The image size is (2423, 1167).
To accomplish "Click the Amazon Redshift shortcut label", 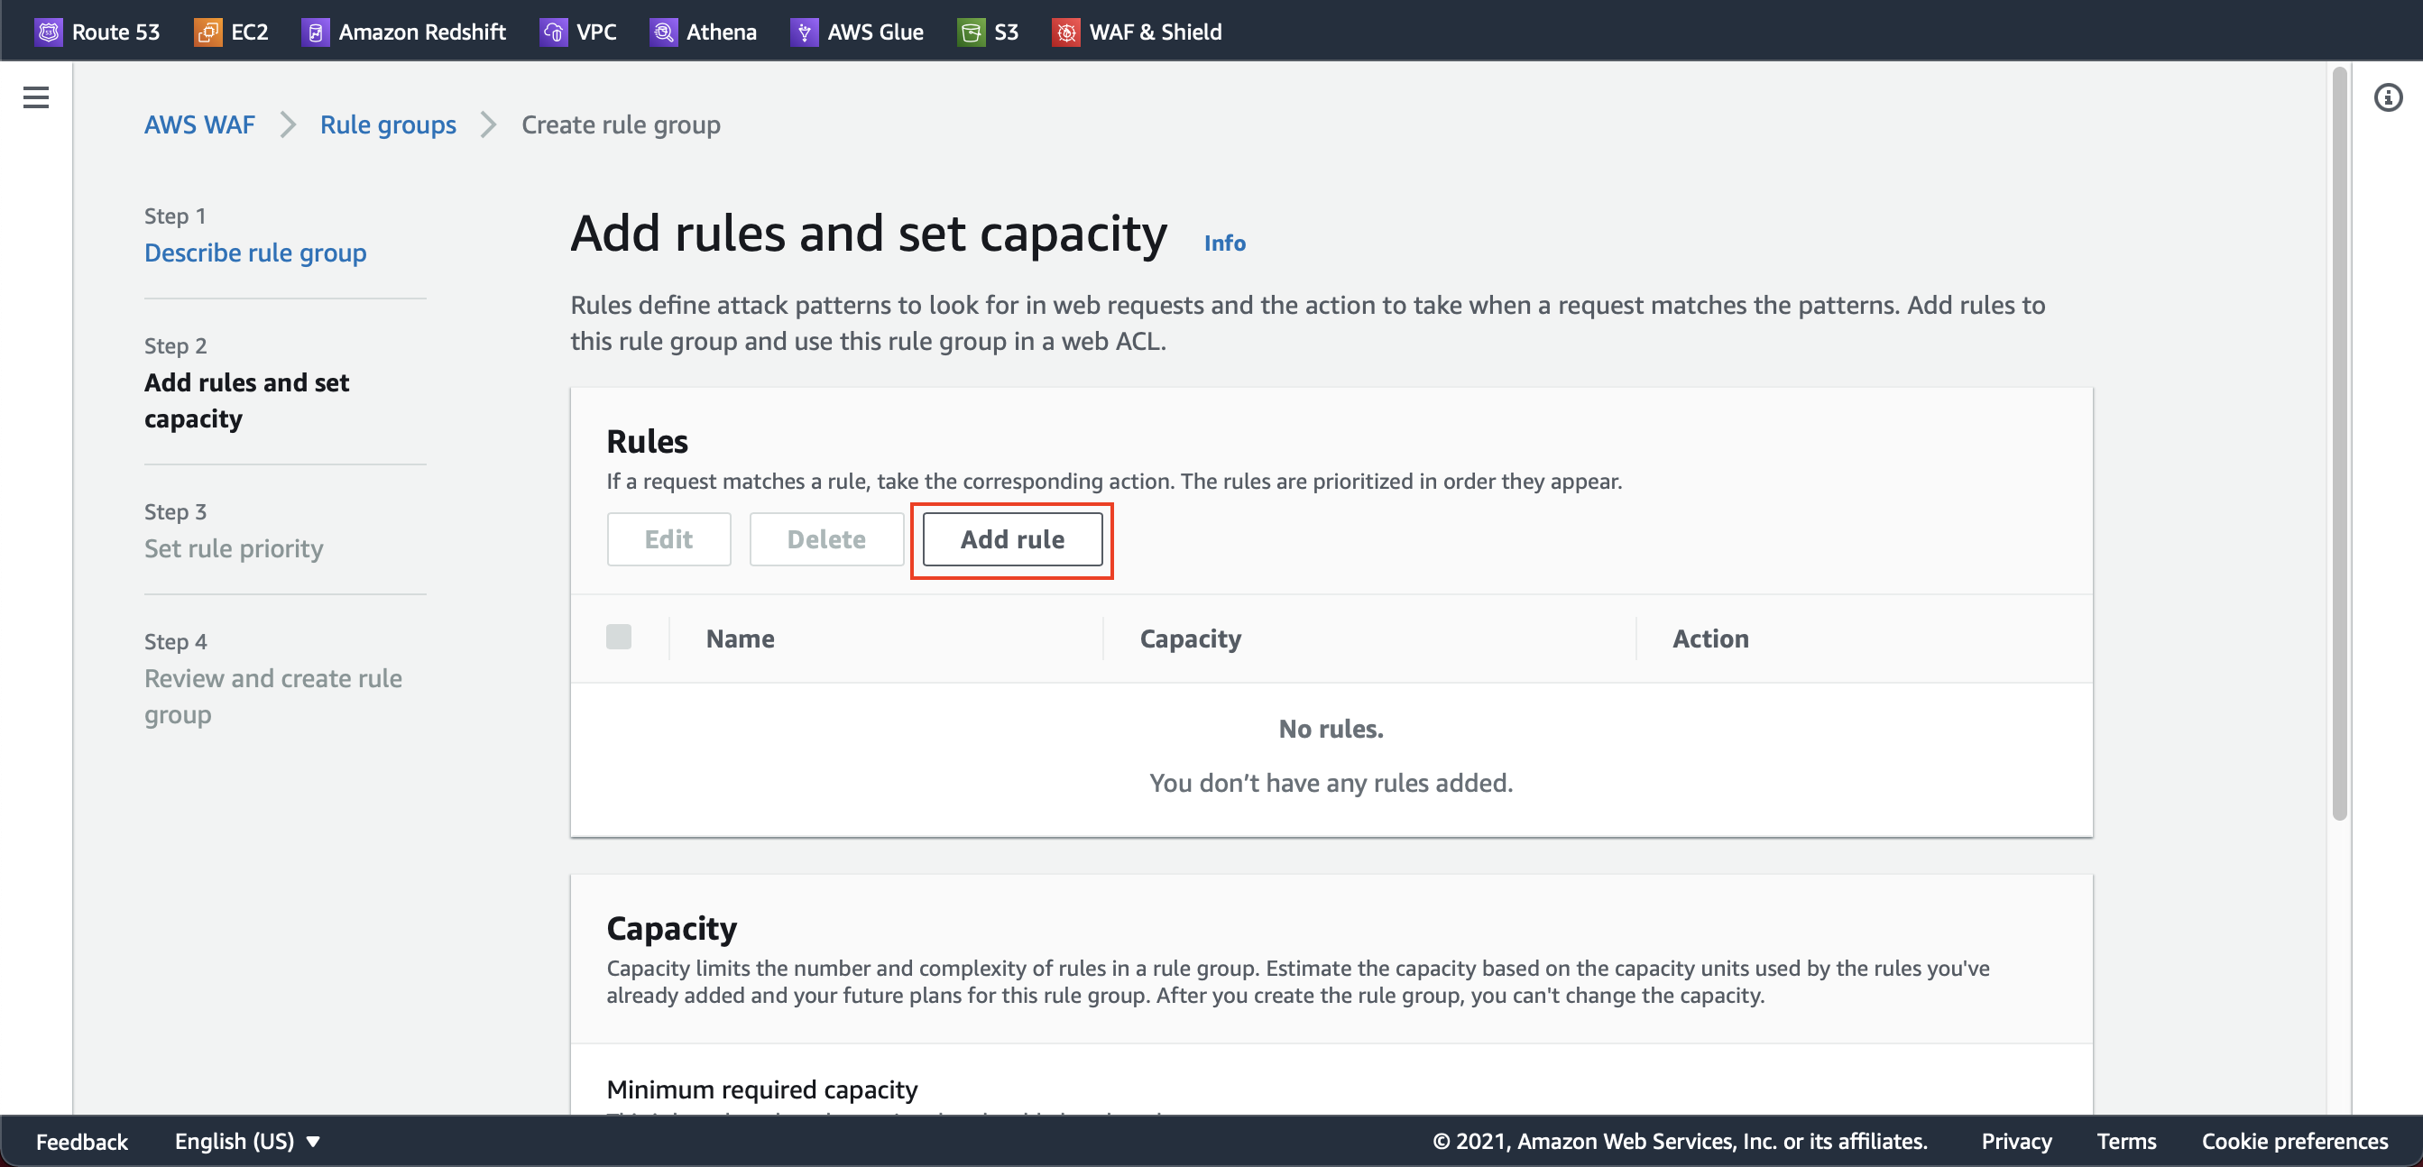I will click(x=422, y=32).
